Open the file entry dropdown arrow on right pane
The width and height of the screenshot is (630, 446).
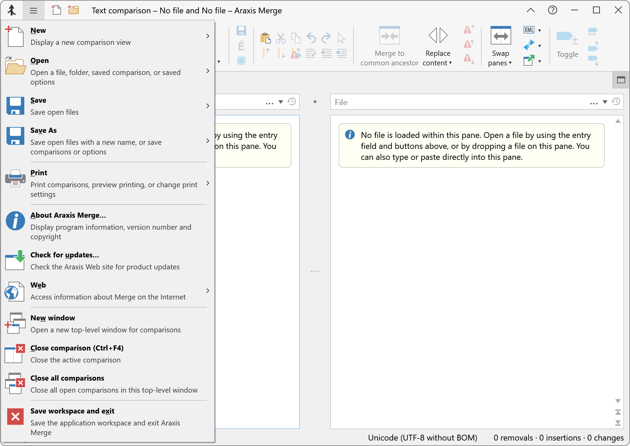[x=605, y=102]
